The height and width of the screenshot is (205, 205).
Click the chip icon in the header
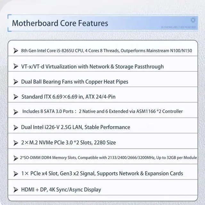(193, 20)
